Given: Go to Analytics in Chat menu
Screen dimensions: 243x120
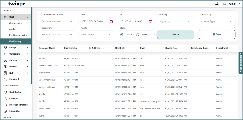Looking at the screenshot, I should [14, 29].
